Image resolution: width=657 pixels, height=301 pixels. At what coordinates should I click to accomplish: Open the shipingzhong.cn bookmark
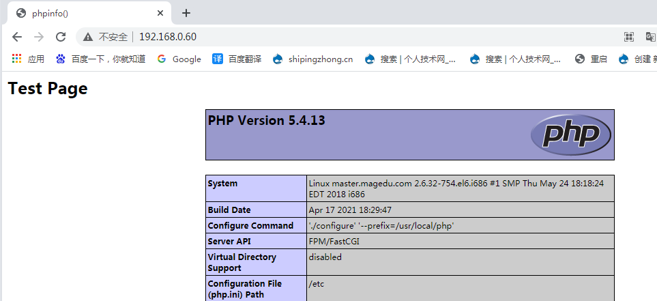(x=312, y=59)
